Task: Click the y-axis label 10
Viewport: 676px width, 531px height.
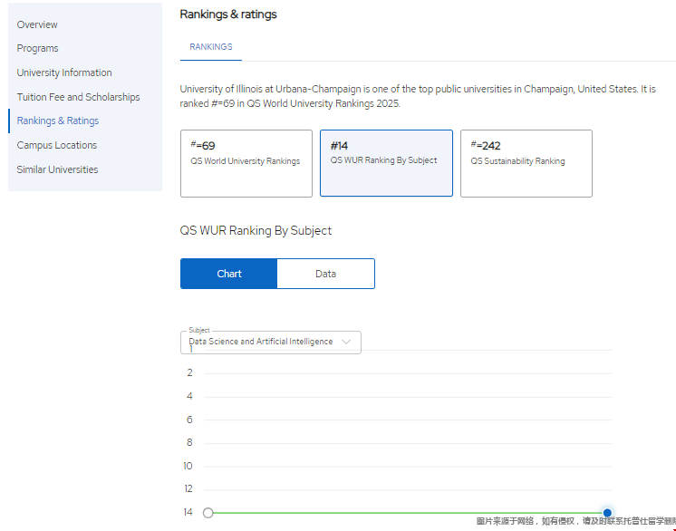Action: point(188,466)
